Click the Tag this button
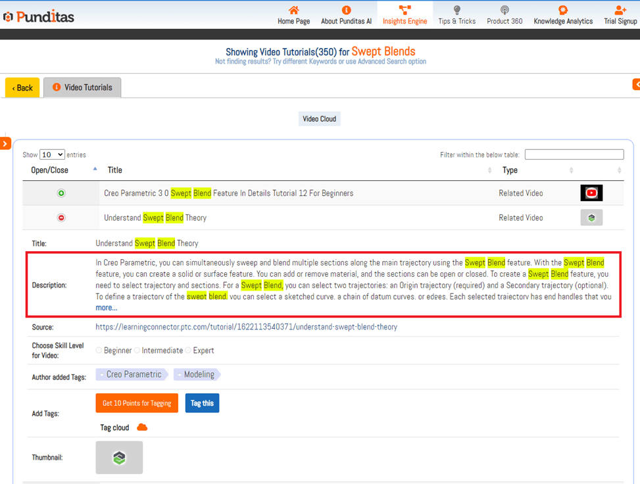The image size is (640, 484). point(202,403)
